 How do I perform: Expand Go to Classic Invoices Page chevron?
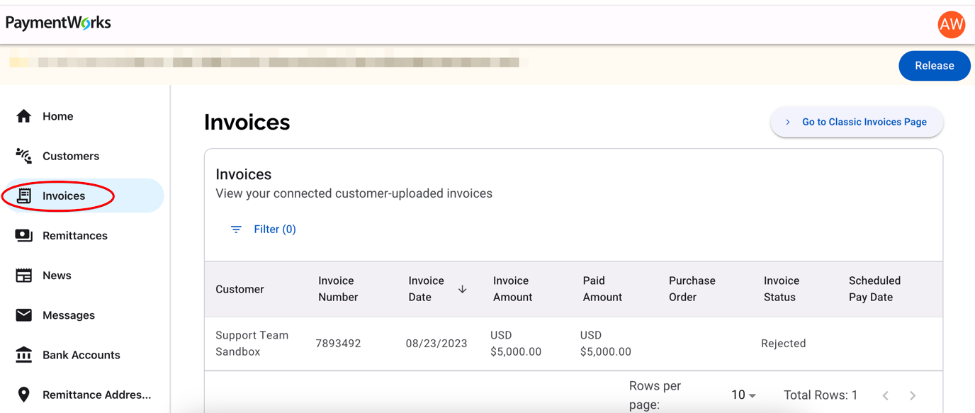[x=787, y=122]
